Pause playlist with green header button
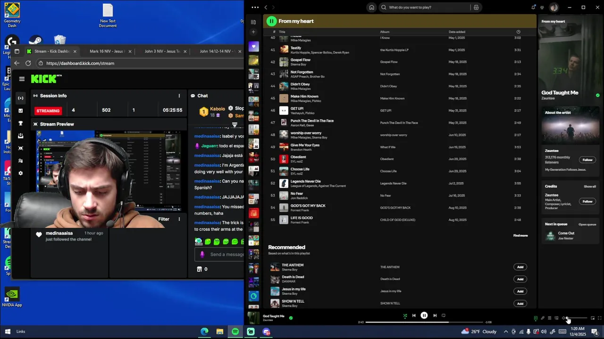The width and height of the screenshot is (604, 339). (271, 21)
